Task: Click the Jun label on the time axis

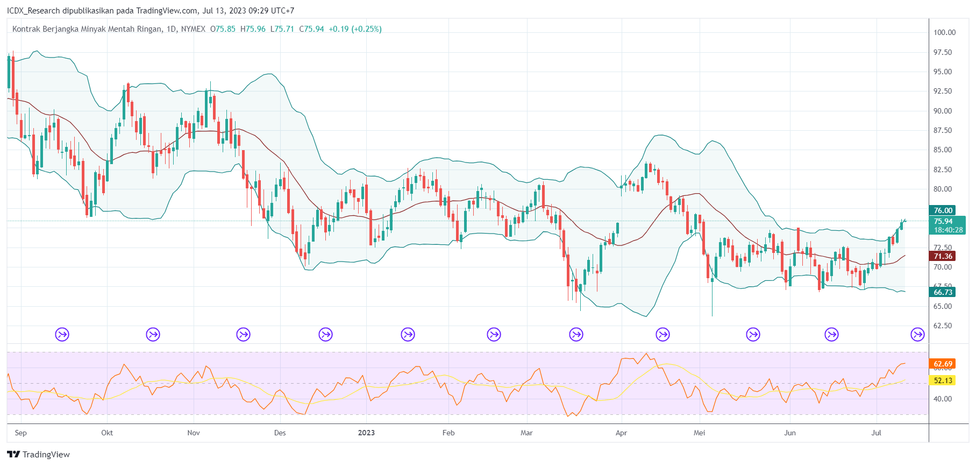Action: tap(790, 433)
